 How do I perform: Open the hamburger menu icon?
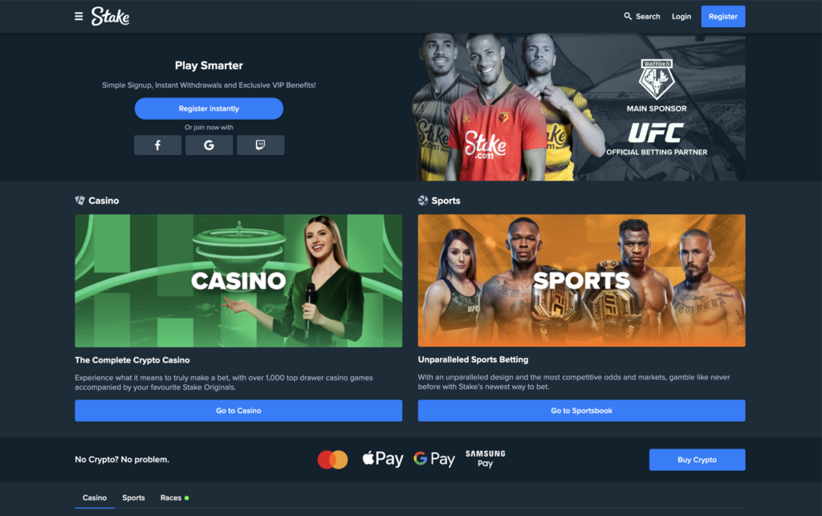pyautogui.click(x=79, y=16)
